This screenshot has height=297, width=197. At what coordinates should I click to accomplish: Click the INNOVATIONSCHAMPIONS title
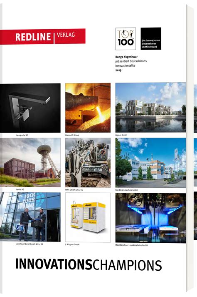pyautogui.click(x=89, y=264)
